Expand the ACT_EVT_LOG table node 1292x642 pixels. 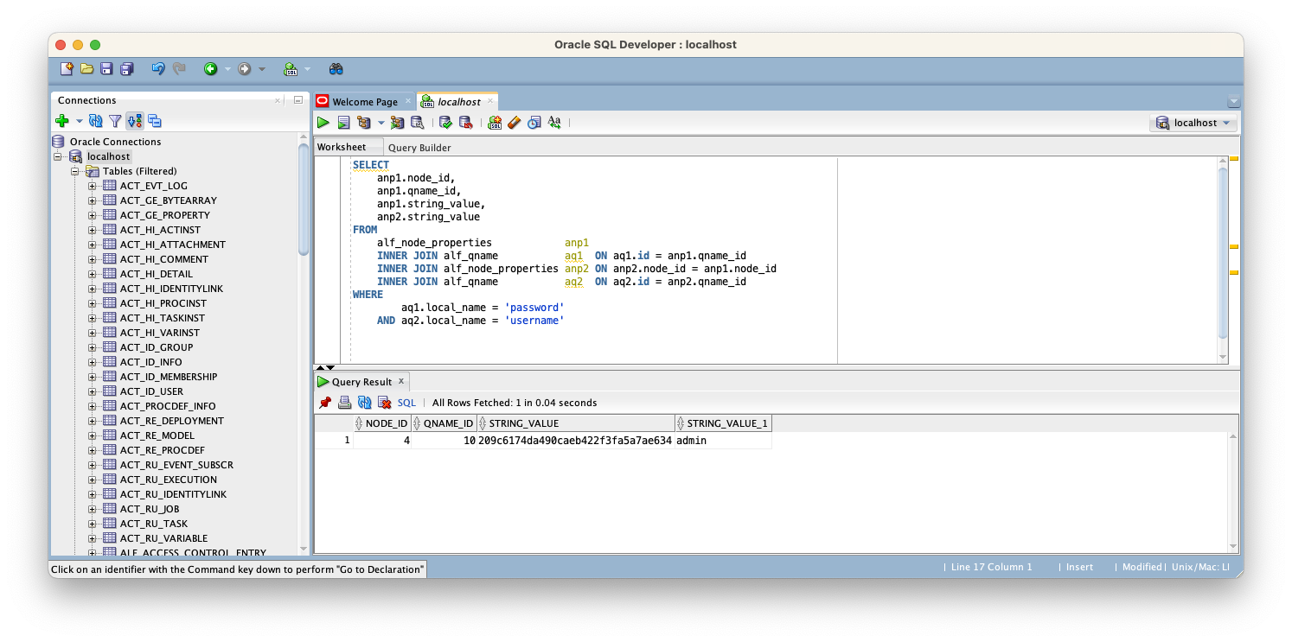93,186
